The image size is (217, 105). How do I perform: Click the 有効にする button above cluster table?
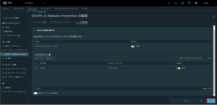point(39,58)
